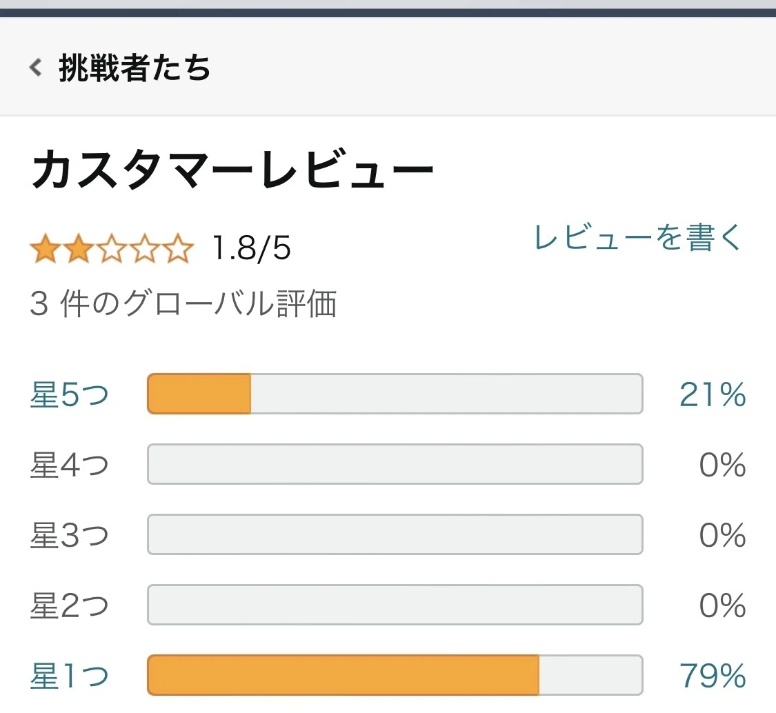Click the empty 3-star bar
Viewport: 776px width, 713px height.
click(395, 534)
